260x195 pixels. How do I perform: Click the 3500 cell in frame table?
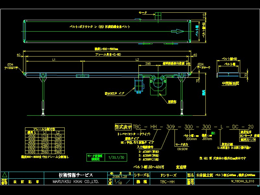click(32, 136)
